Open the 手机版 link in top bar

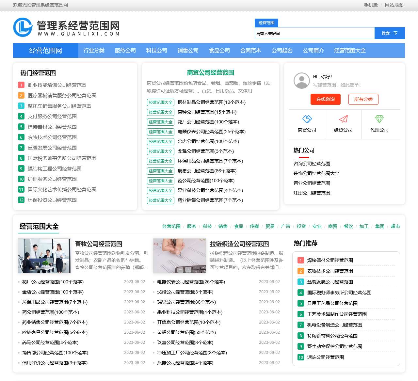point(371,5)
